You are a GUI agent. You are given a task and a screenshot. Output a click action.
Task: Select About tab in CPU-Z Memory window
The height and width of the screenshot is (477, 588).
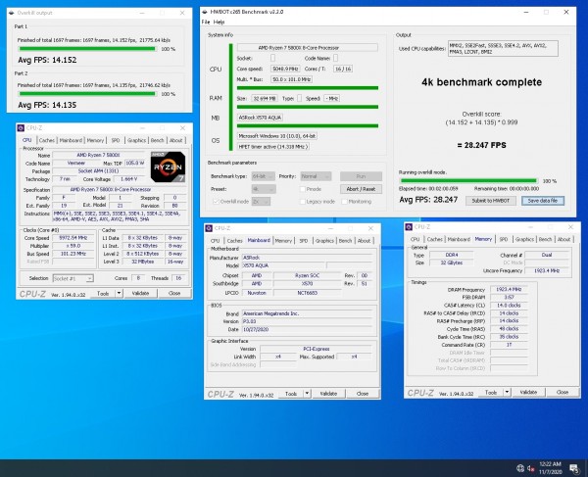(563, 239)
